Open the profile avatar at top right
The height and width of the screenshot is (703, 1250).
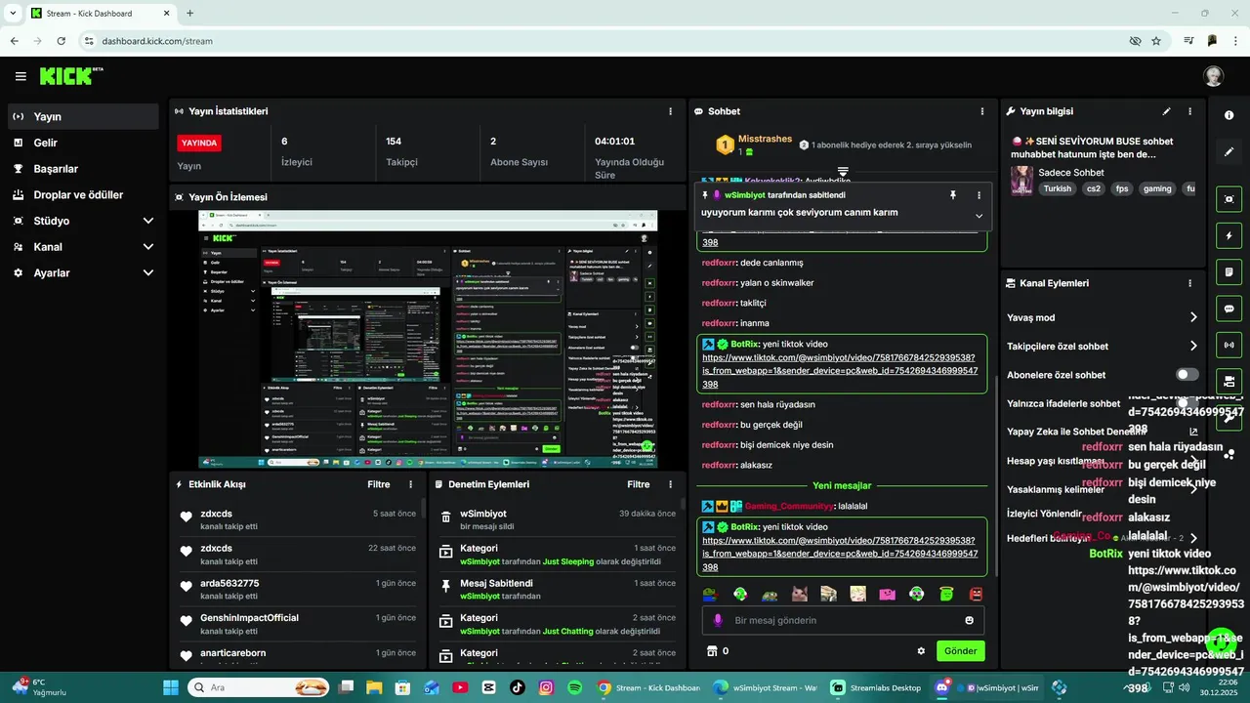tap(1213, 76)
